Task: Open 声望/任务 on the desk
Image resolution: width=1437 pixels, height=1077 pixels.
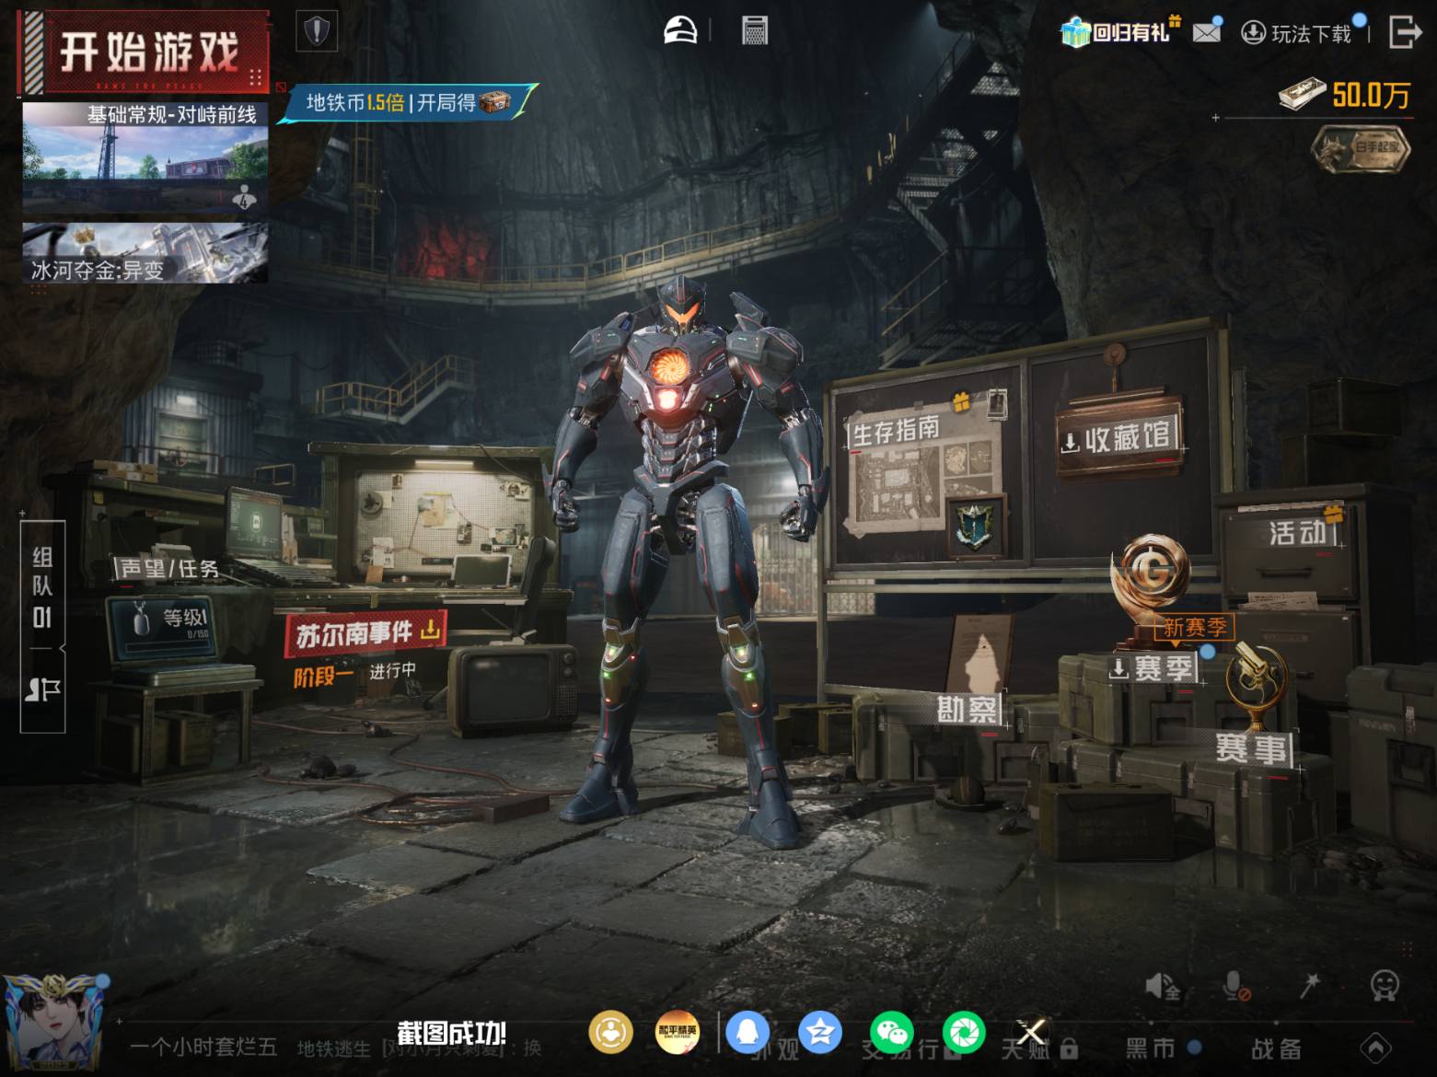Action: [168, 568]
